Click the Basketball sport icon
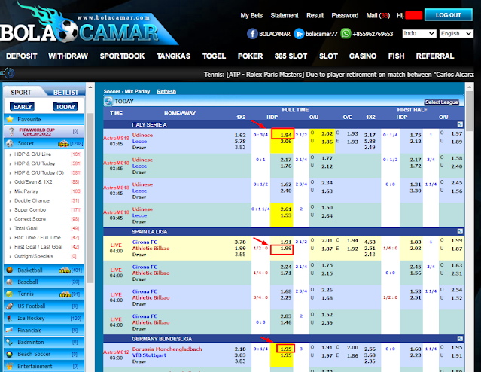Screen dimensions: 481x372 (x=10, y=270)
